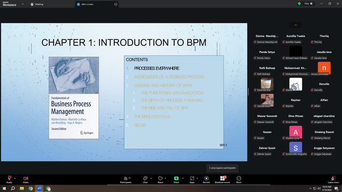
Task: Open File Explorer from the taskbar
Action: [22, 188]
